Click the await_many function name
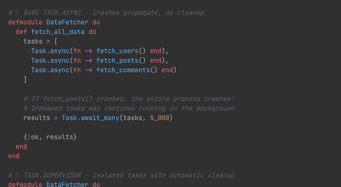 [100, 118]
